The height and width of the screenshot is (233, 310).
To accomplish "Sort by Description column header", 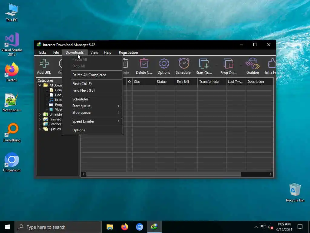I will (259, 82).
